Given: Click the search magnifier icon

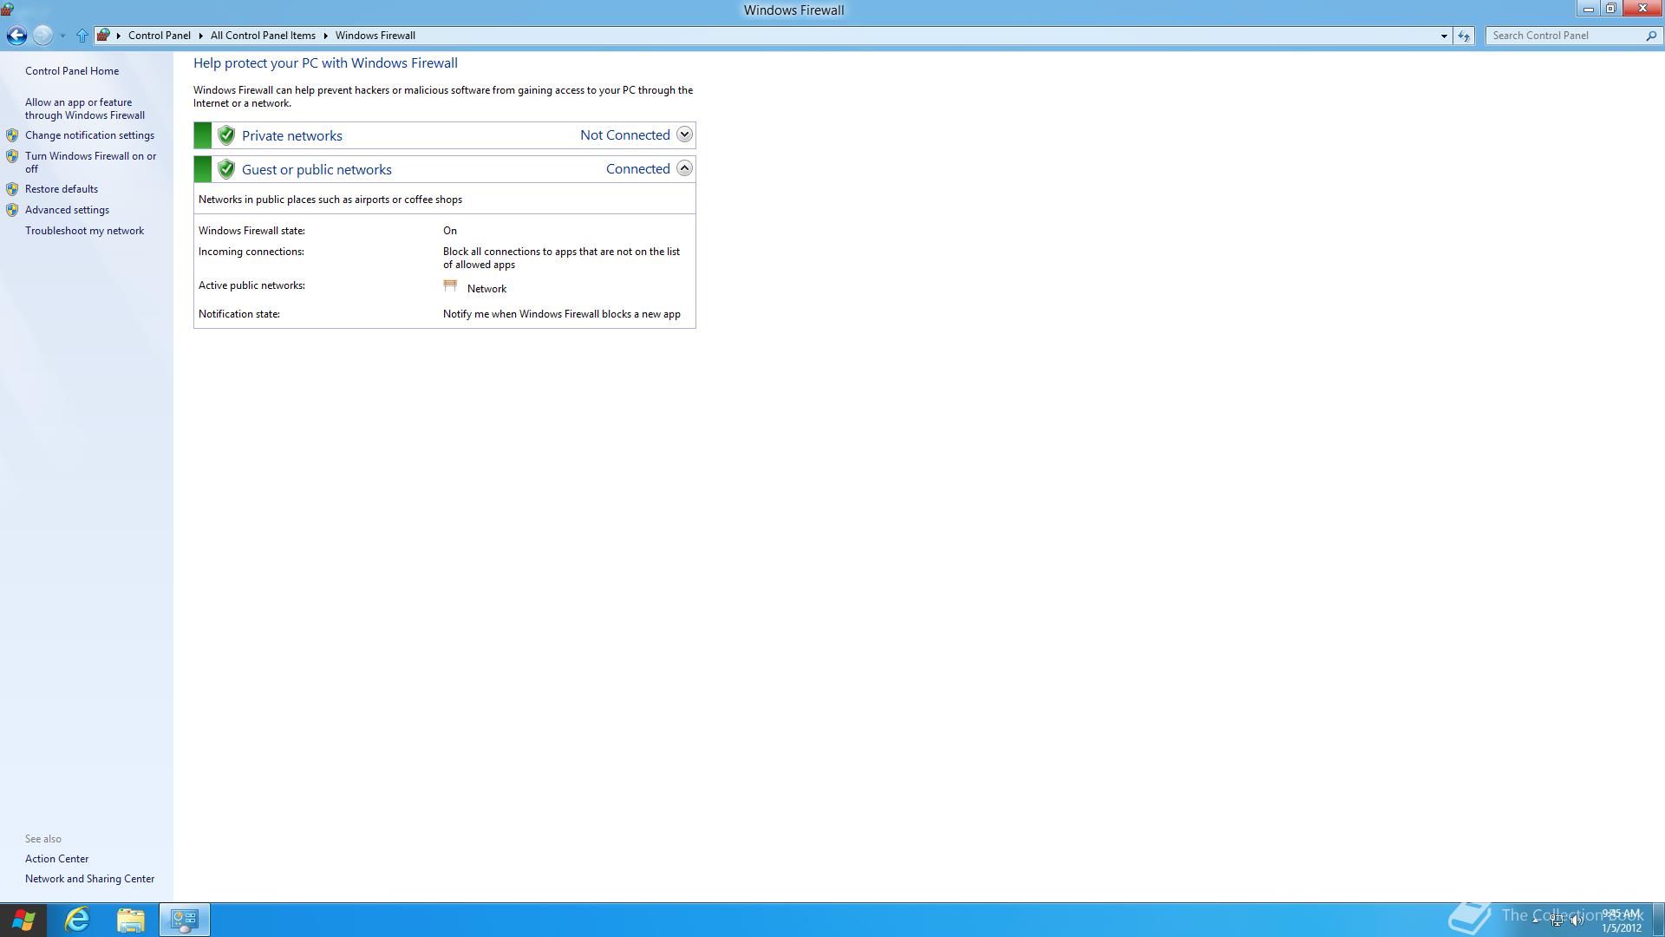Looking at the screenshot, I should [1651, 36].
